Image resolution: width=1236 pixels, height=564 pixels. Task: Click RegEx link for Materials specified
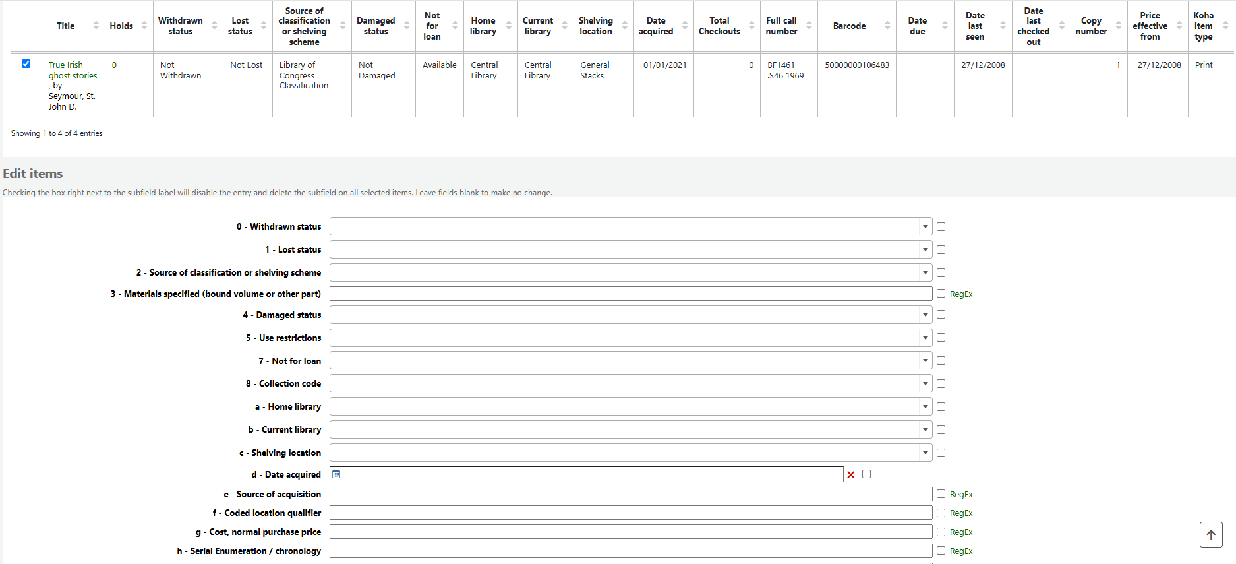point(960,294)
